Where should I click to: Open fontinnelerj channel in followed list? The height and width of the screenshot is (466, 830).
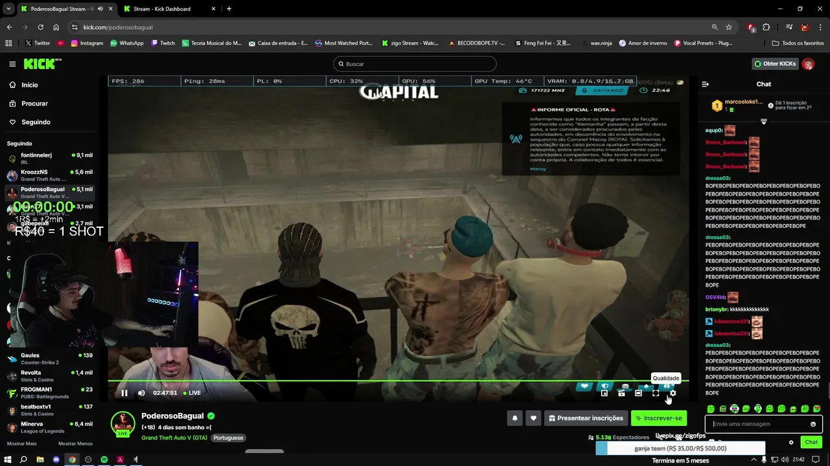tap(50, 159)
